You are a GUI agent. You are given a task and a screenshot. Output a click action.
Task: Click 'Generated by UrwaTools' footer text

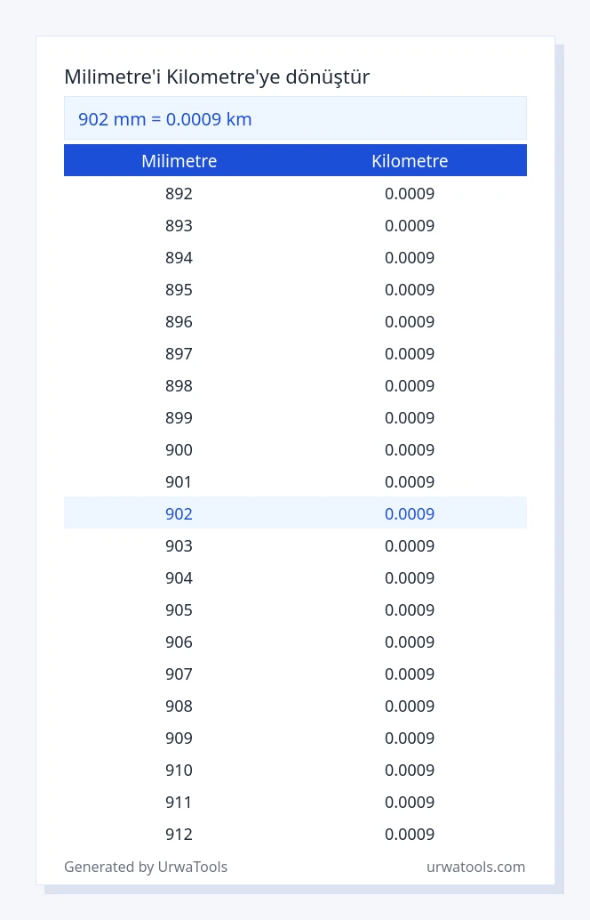146,867
